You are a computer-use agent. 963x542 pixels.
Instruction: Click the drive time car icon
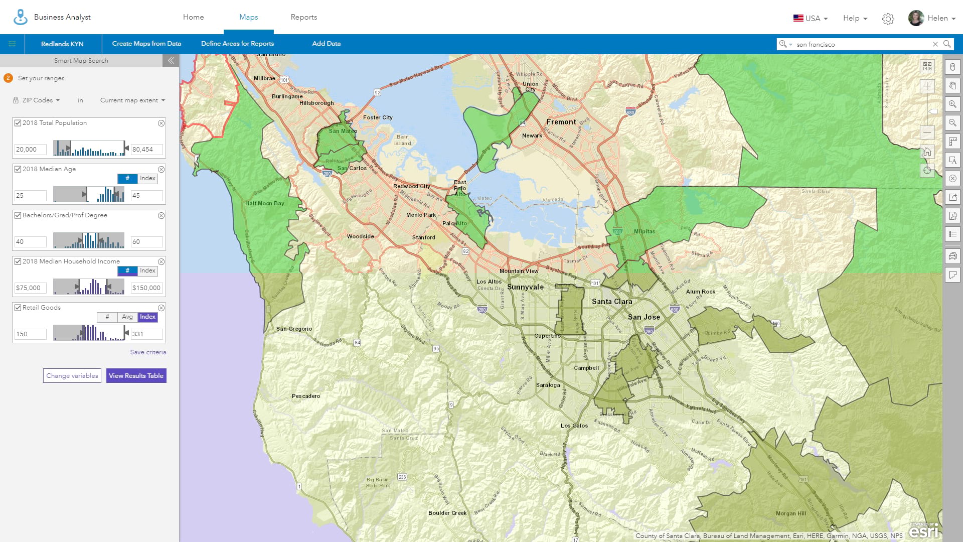tap(952, 256)
